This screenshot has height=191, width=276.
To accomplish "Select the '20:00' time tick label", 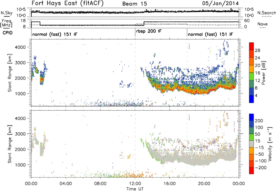I will 204,184.
